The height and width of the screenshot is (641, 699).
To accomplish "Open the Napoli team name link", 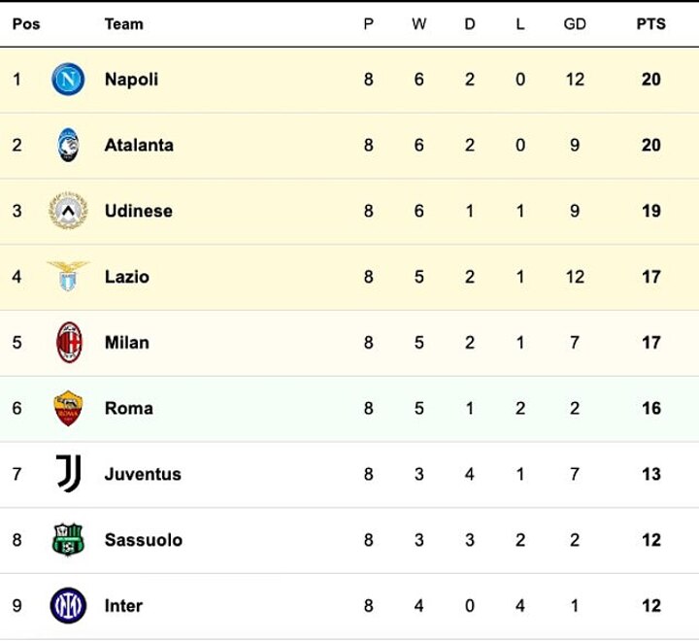I will click(x=131, y=80).
